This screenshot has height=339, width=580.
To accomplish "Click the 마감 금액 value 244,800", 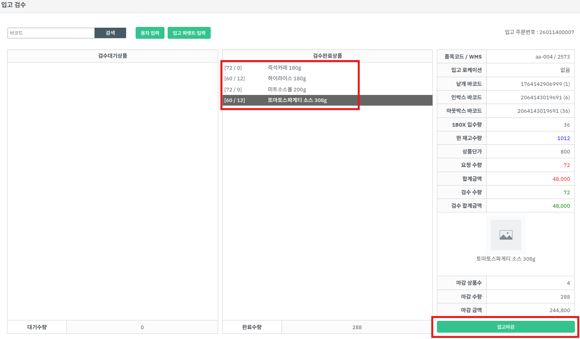I will [559, 310].
